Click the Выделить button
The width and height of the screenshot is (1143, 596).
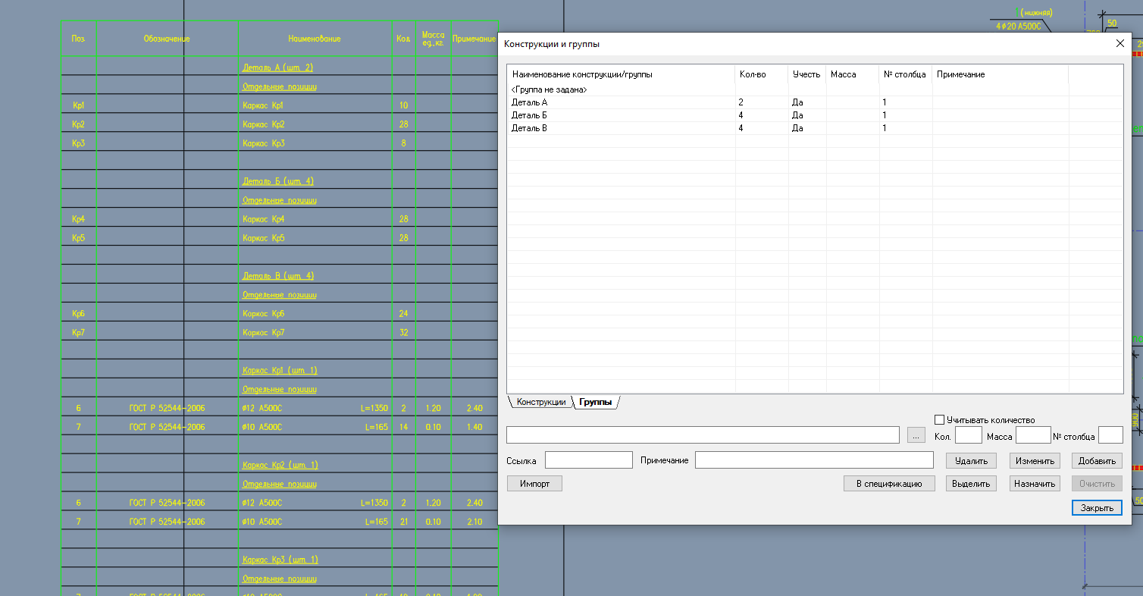(x=971, y=483)
